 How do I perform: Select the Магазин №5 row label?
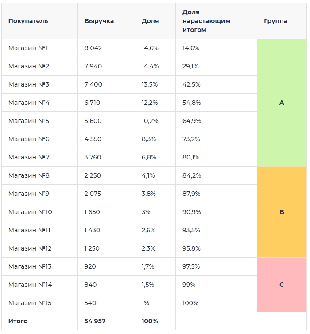pos(29,121)
